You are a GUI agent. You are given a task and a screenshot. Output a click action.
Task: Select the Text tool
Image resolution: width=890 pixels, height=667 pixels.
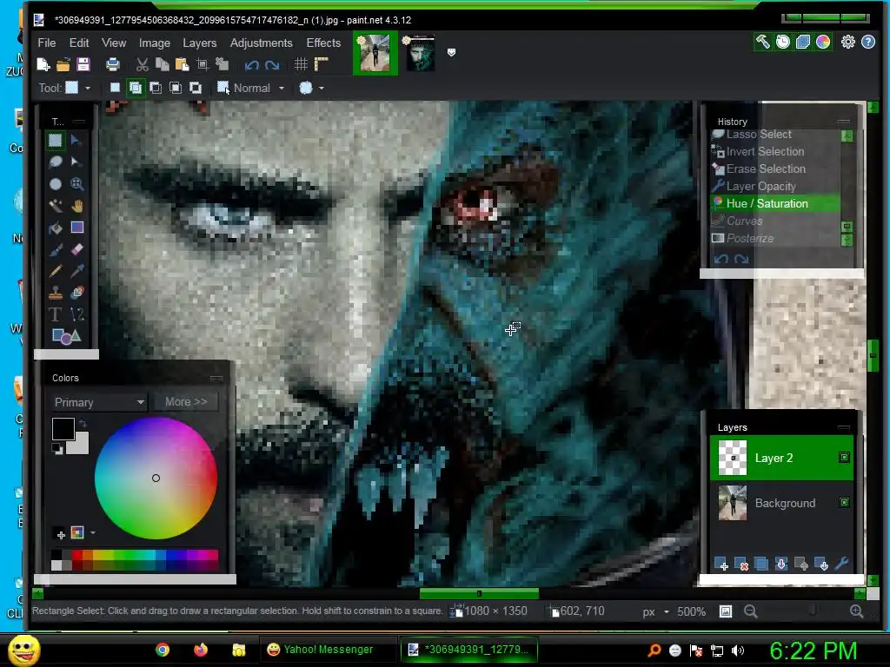coord(55,314)
